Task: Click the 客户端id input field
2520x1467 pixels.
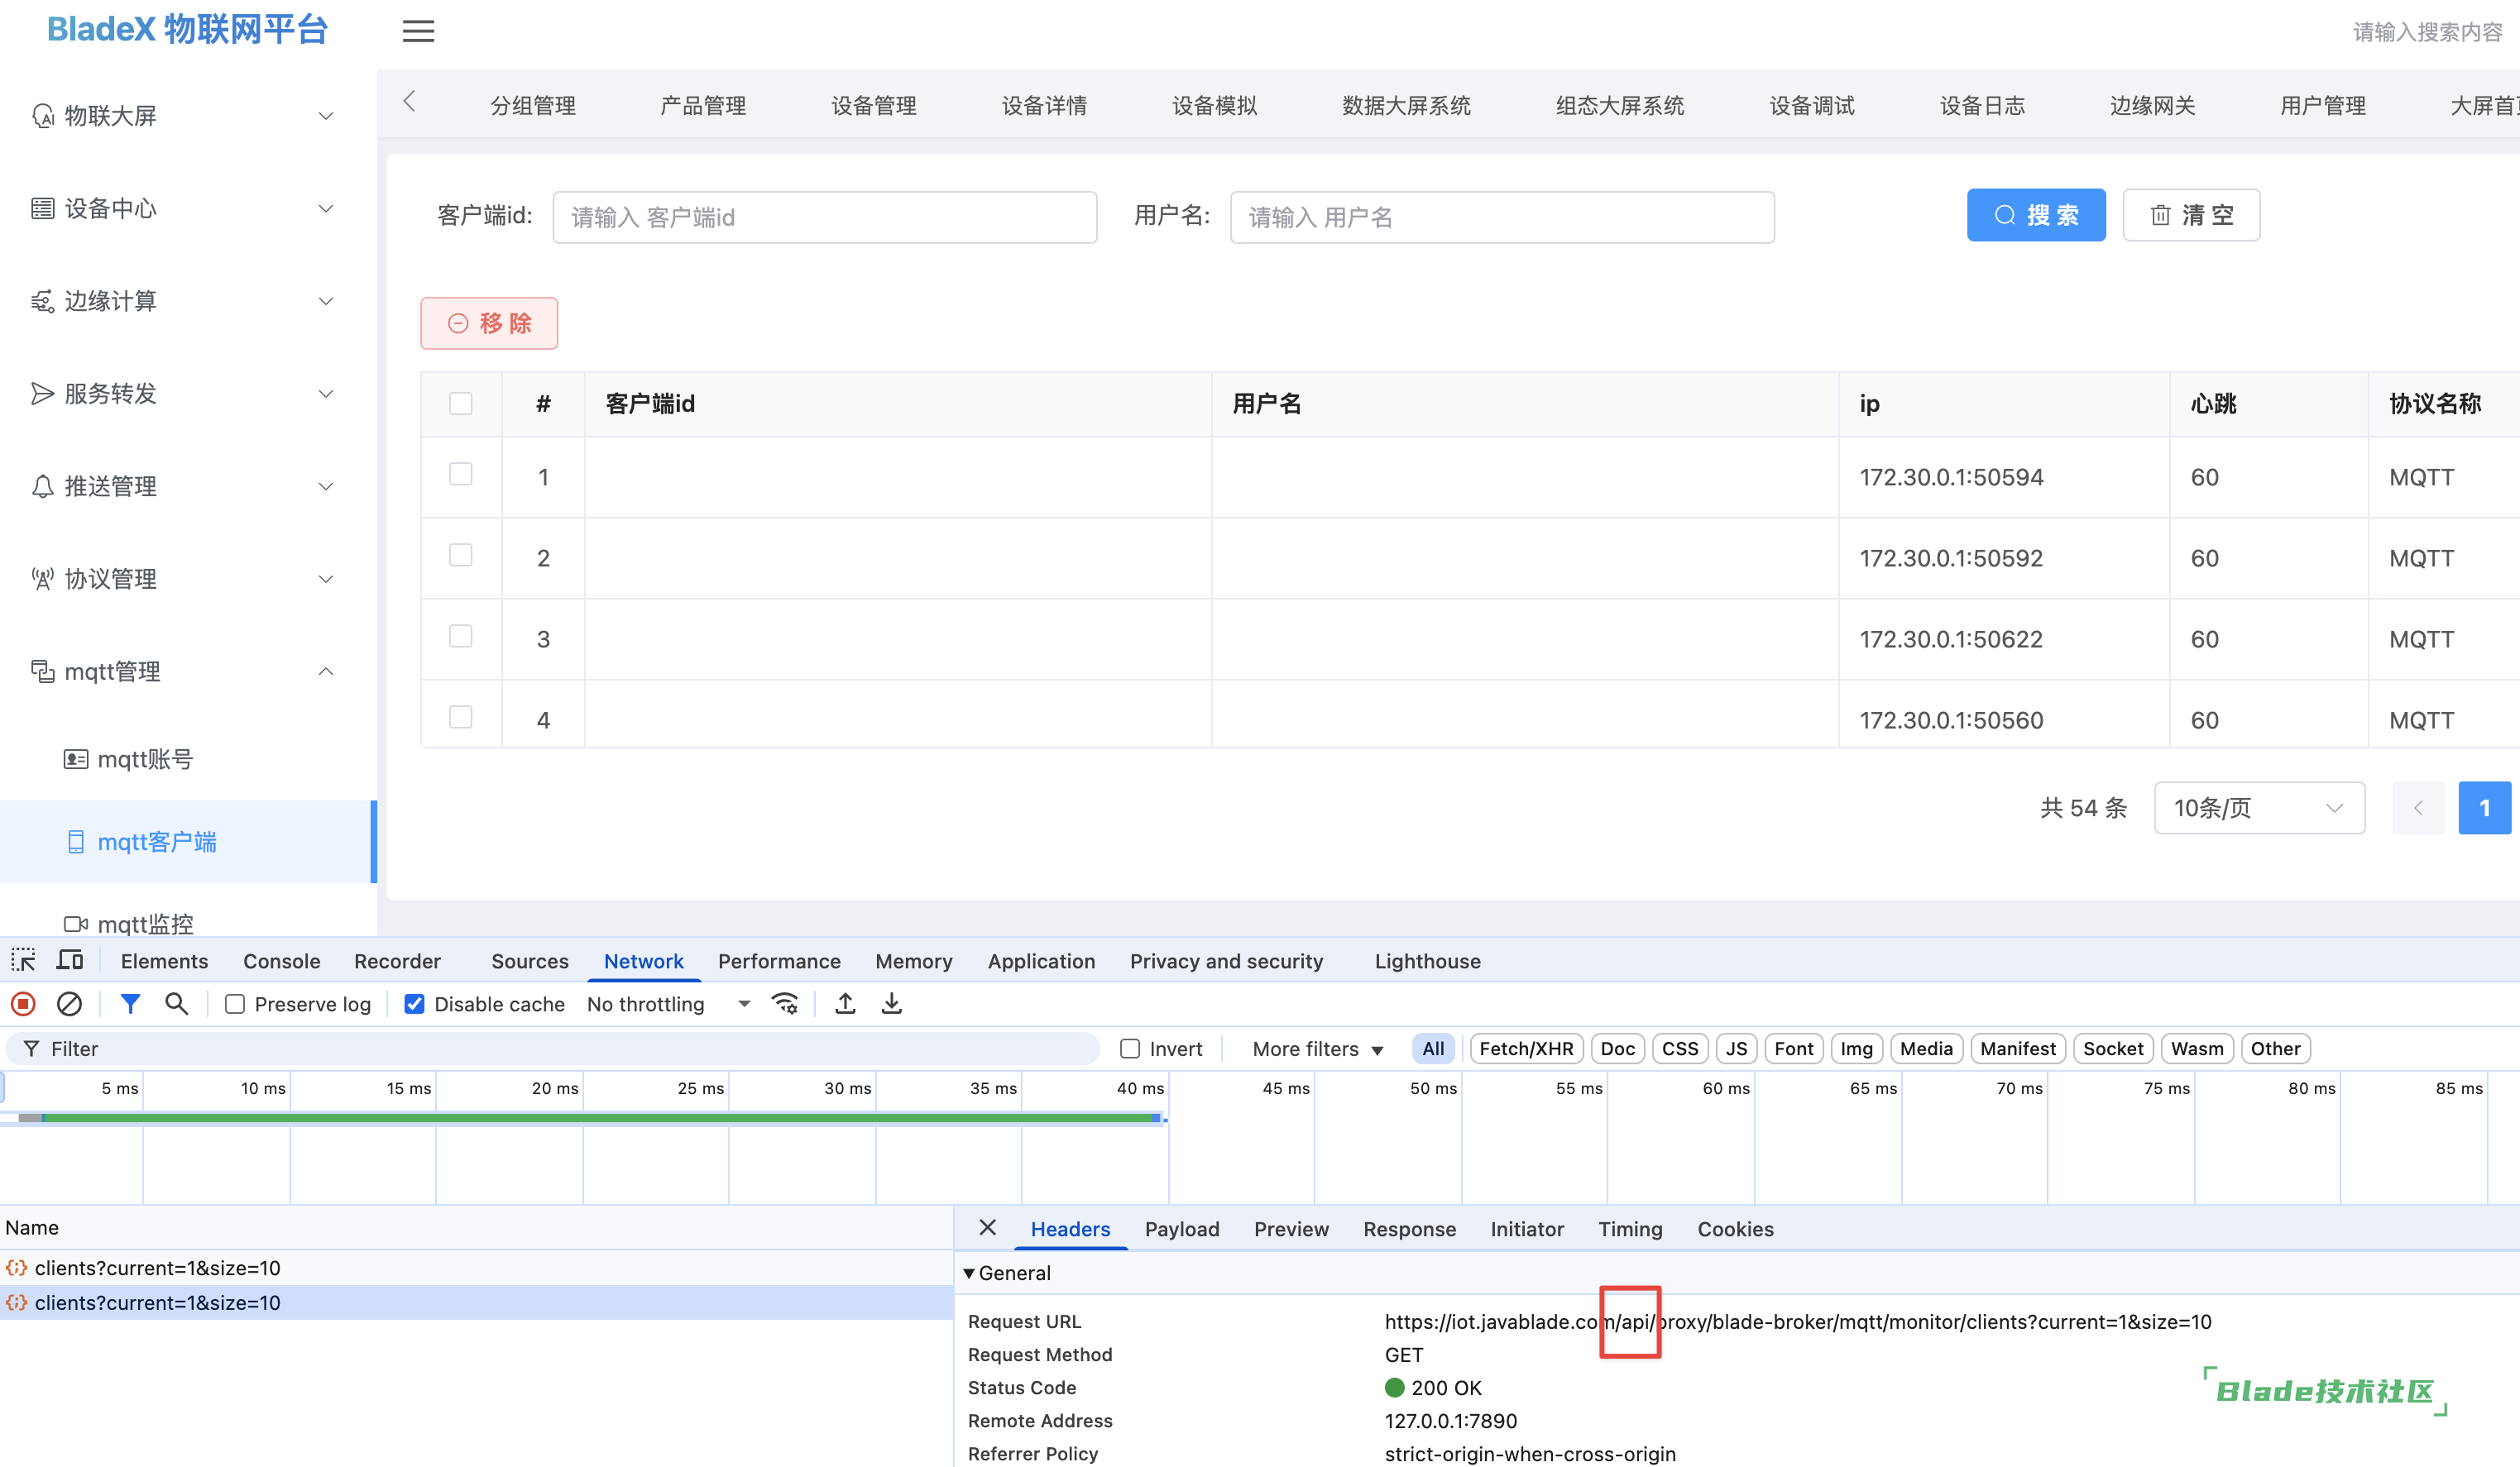Action: click(x=825, y=217)
